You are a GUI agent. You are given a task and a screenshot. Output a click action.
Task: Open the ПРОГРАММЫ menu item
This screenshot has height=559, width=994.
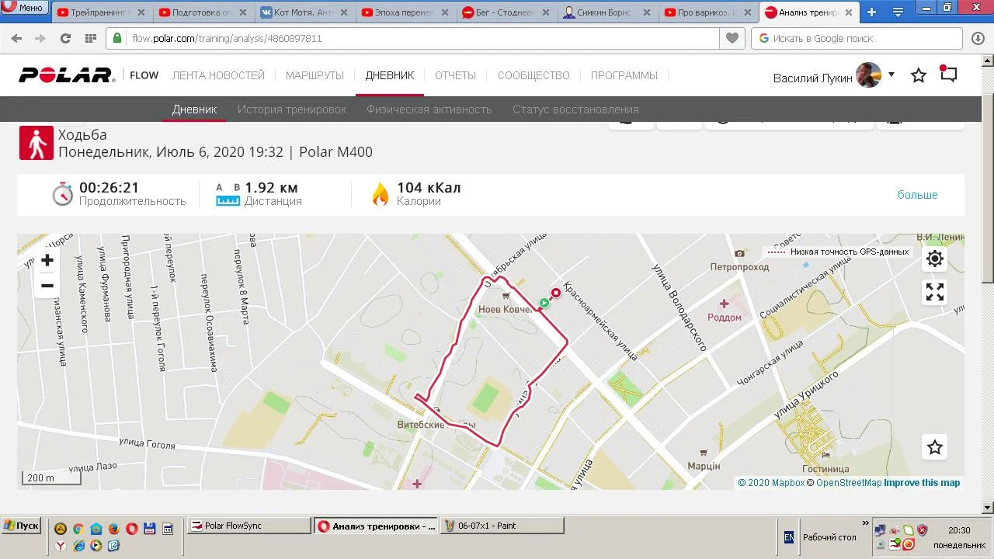tap(624, 75)
